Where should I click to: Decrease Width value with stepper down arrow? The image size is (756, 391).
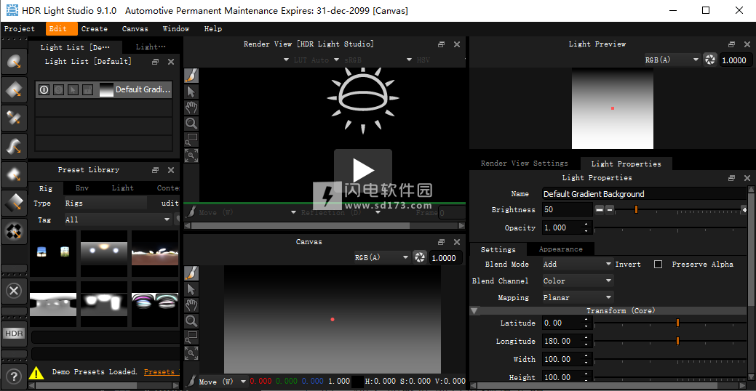(x=586, y=363)
